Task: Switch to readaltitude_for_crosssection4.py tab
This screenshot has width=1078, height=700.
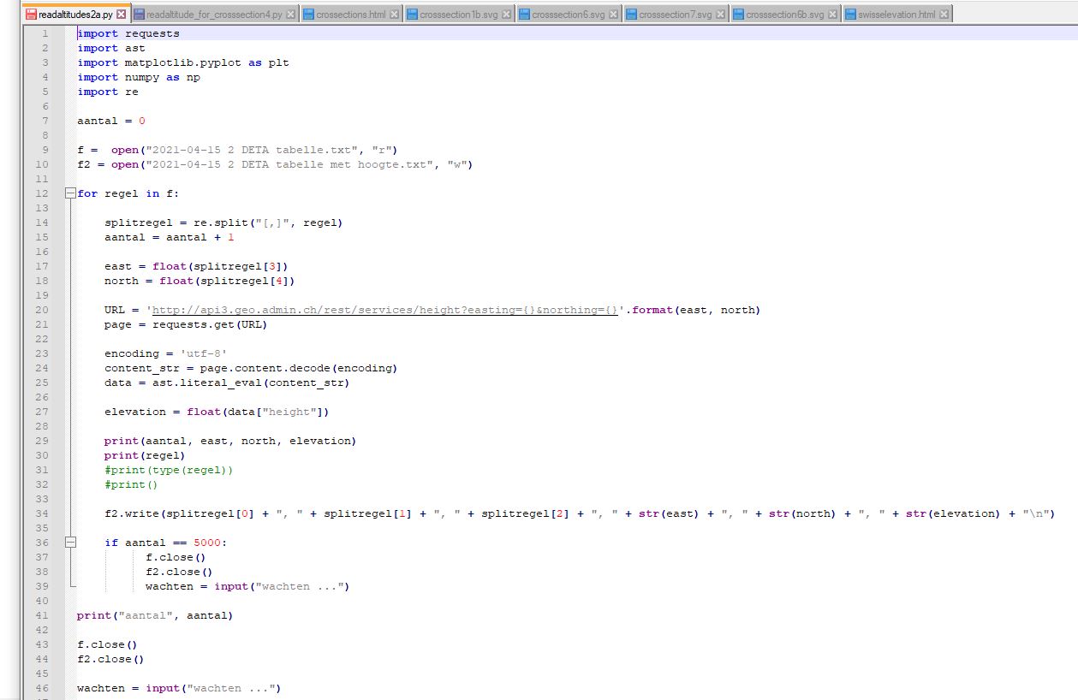Action: click(x=214, y=15)
